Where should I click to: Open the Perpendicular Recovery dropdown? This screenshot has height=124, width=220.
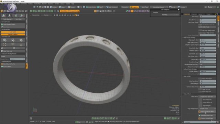(x=208, y=64)
